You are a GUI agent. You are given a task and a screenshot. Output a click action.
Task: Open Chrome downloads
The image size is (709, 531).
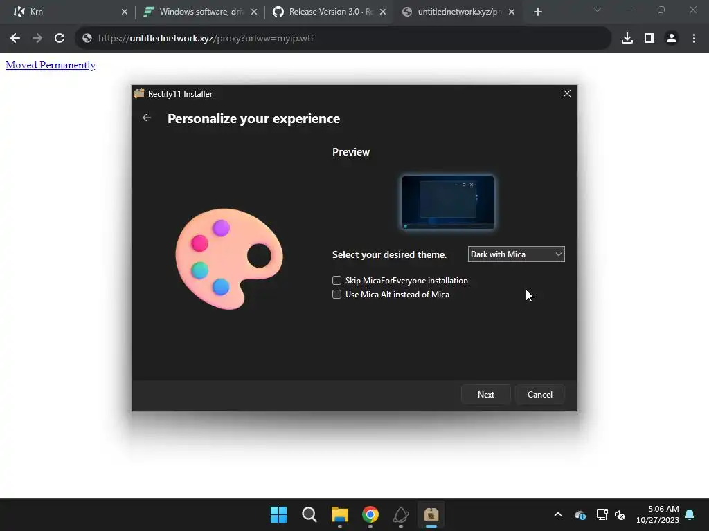click(627, 39)
